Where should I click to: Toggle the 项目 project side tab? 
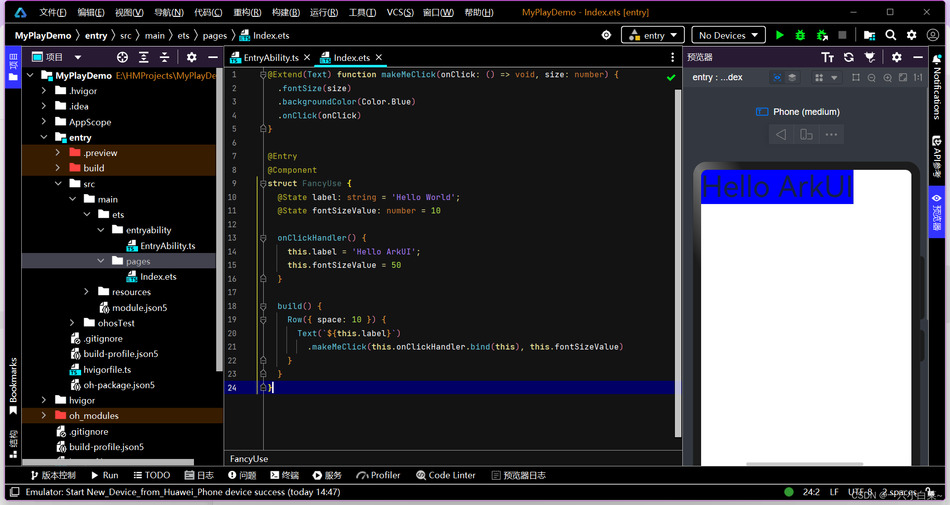[x=13, y=67]
